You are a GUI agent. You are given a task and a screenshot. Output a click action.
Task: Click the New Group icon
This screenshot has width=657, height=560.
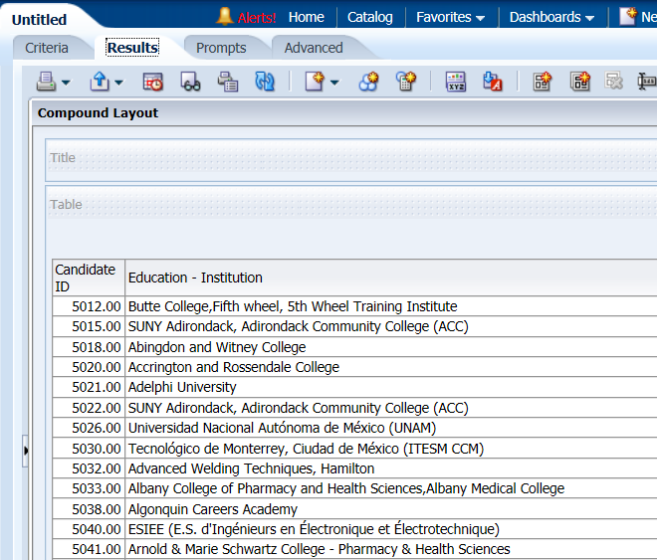369,82
